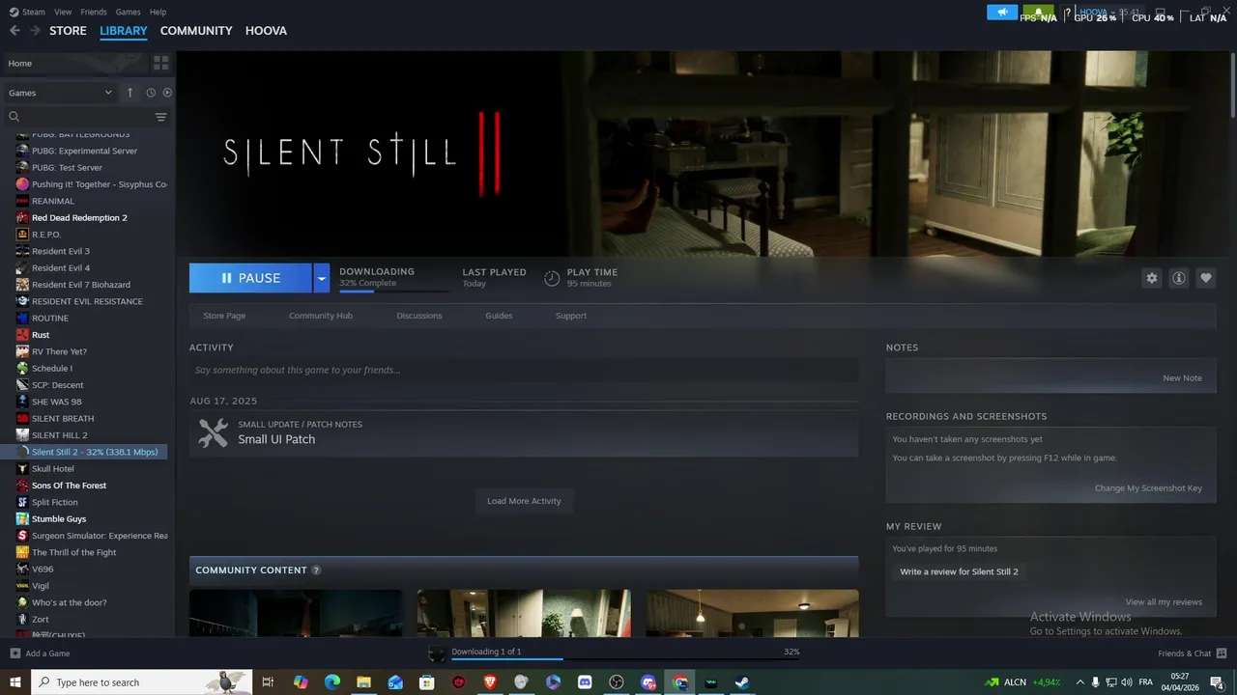Open Steam icon on the taskbar
Screen dimensions: 1237x695
(742, 682)
